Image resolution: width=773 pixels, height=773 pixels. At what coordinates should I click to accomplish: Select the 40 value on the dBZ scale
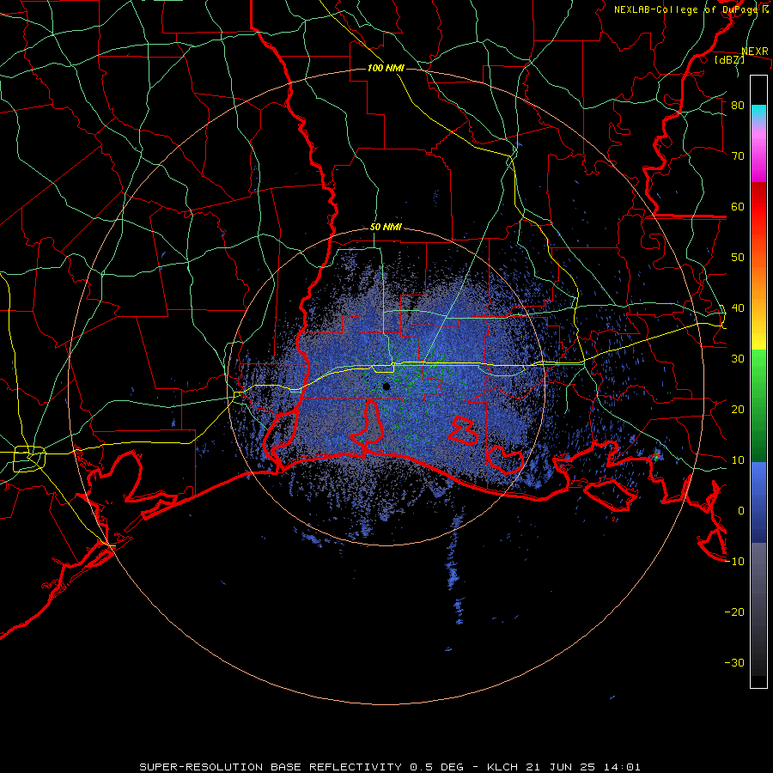click(x=738, y=308)
